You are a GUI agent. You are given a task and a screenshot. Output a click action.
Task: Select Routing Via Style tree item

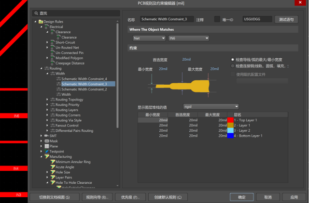click(68, 120)
